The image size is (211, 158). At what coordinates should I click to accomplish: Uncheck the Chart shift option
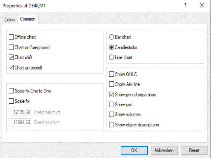[x=11, y=57]
